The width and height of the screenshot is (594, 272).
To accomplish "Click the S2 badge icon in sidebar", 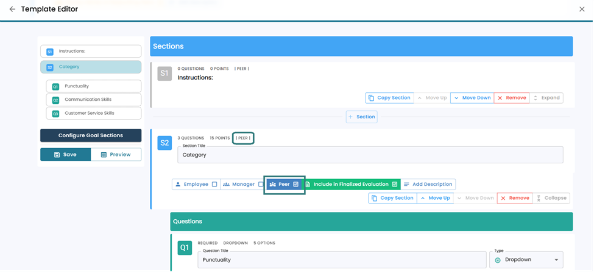I will click(49, 67).
